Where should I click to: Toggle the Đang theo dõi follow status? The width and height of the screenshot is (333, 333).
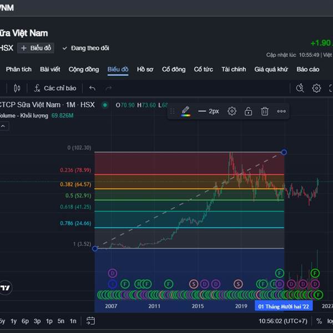[85, 48]
